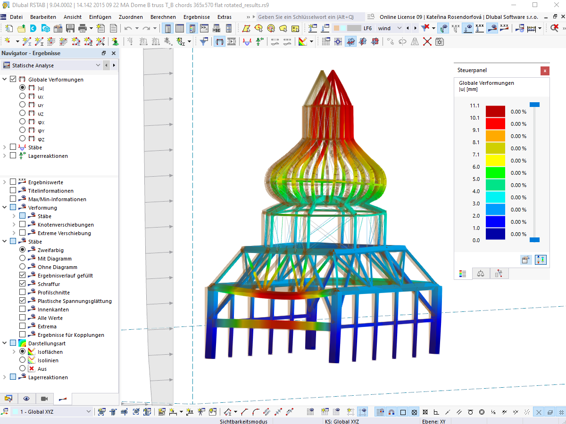The image size is (566, 424).
Task: Click the dark red swatch in color scale
Action: tap(496, 111)
